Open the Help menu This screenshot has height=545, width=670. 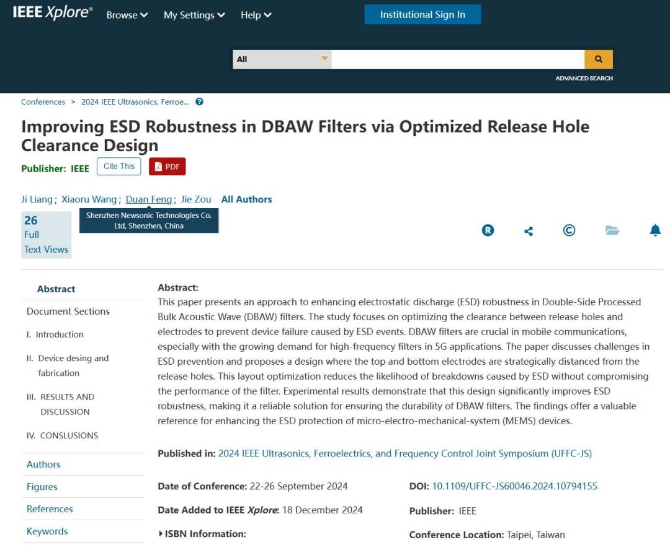pyautogui.click(x=256, y=15)
